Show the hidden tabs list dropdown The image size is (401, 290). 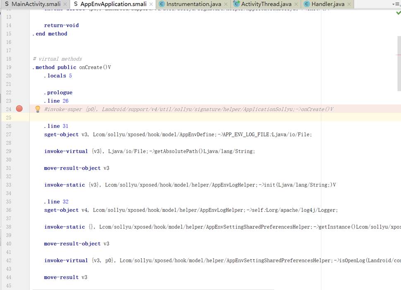point(396,5)
